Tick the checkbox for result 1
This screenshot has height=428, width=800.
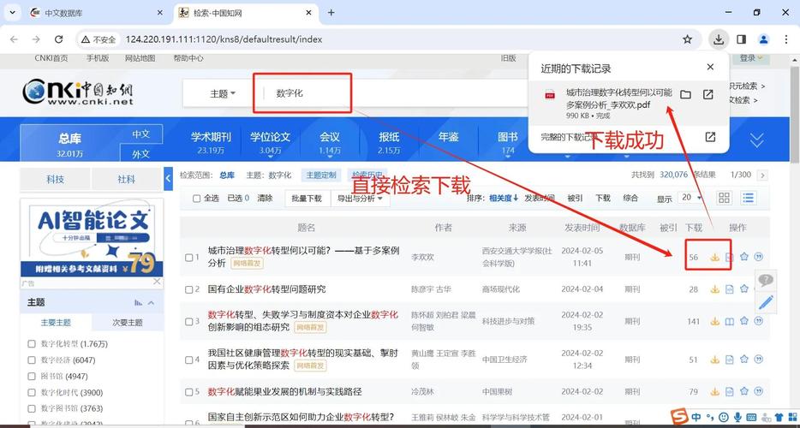point(188,258)
